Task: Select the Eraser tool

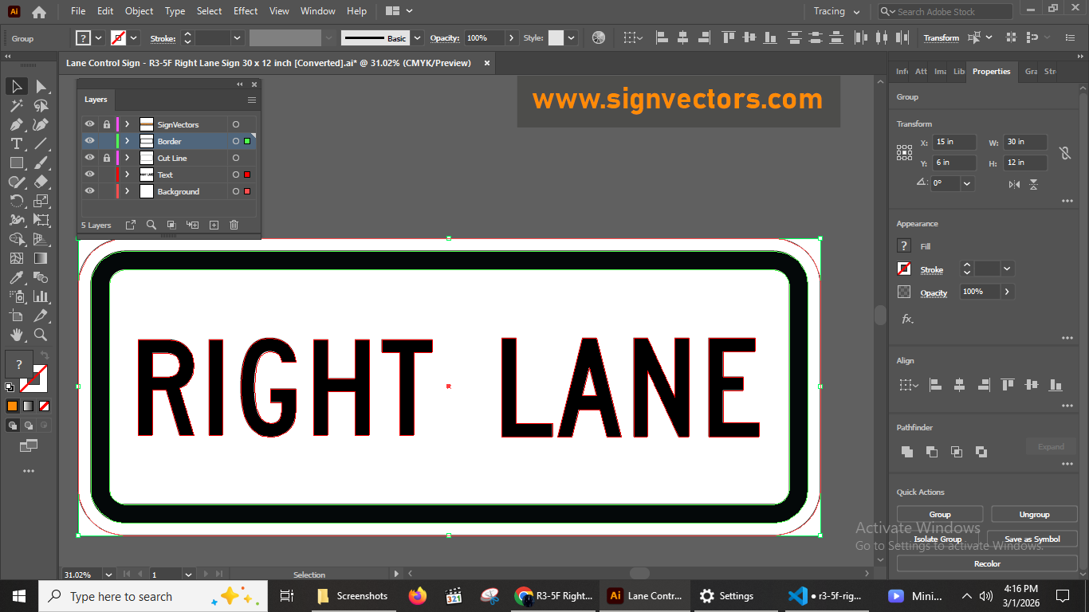Action: tap(41, 182)
